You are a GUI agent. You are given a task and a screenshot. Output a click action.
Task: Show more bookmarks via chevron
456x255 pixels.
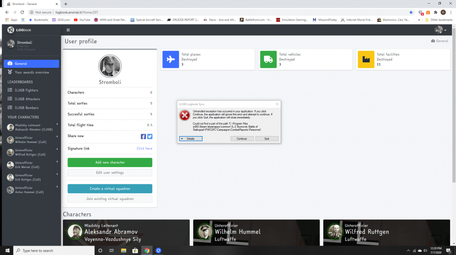coord(419,20)
